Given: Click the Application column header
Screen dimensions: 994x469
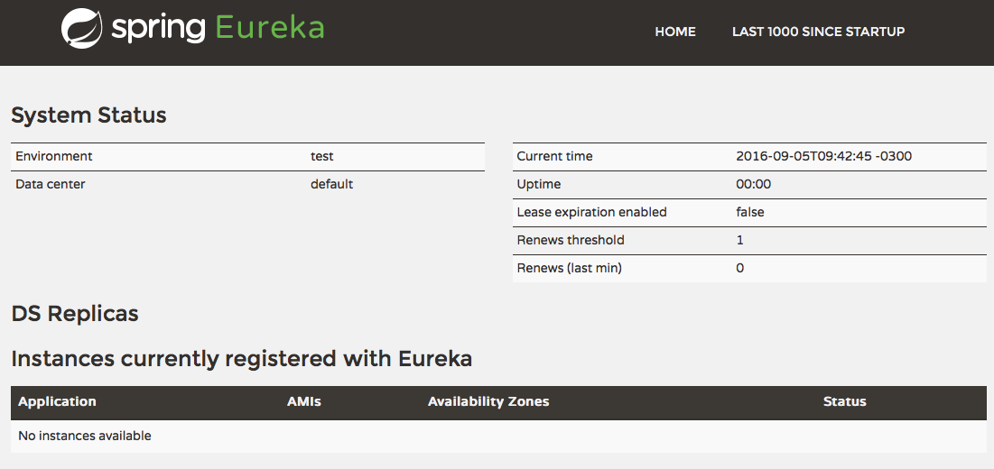Looking at the screenshot, I should 57,401.
